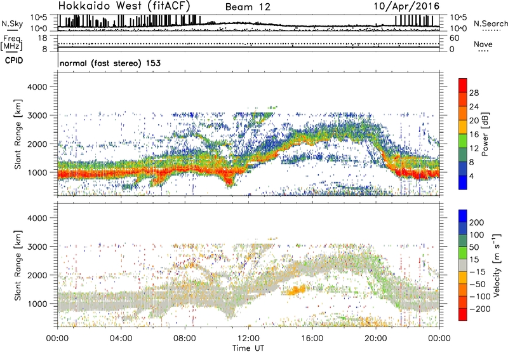Click the "-200" tick on Velocity colorbar
This screenshot has height=352, width=508.
click(479, 309)
